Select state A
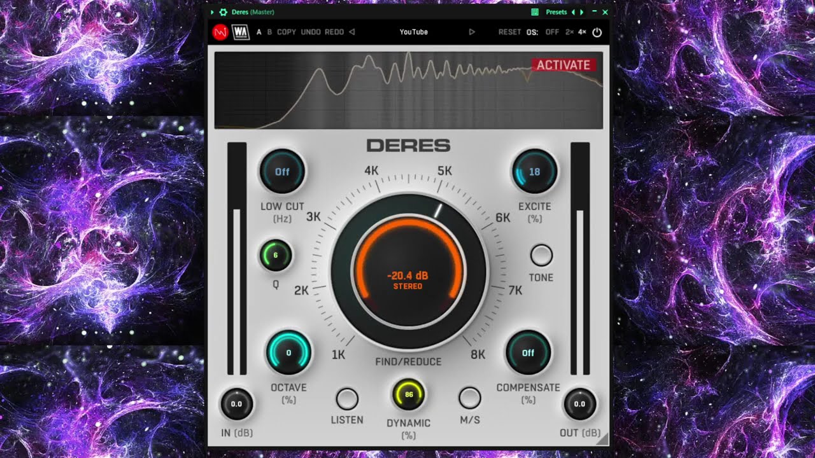 [x=259, y=32]
